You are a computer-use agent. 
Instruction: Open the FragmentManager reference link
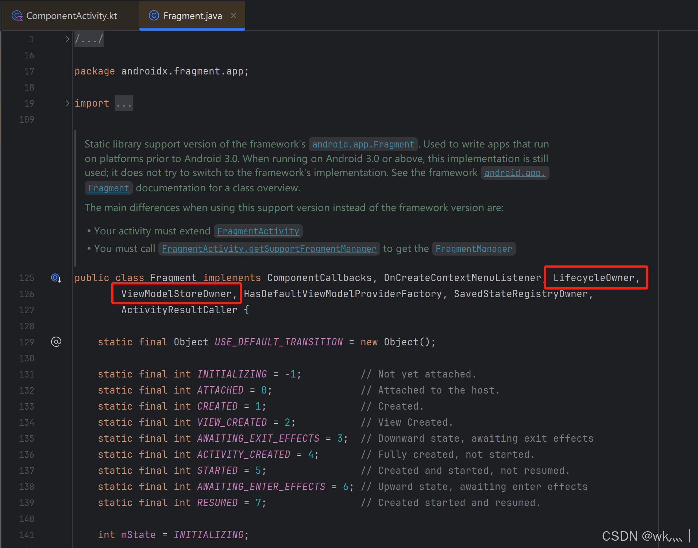(474, 249)
